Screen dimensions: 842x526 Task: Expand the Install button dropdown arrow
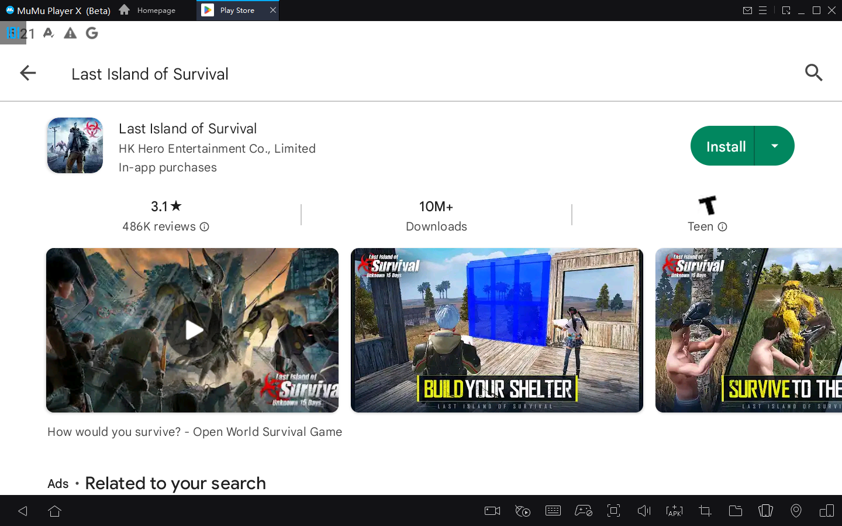(774, 146)
